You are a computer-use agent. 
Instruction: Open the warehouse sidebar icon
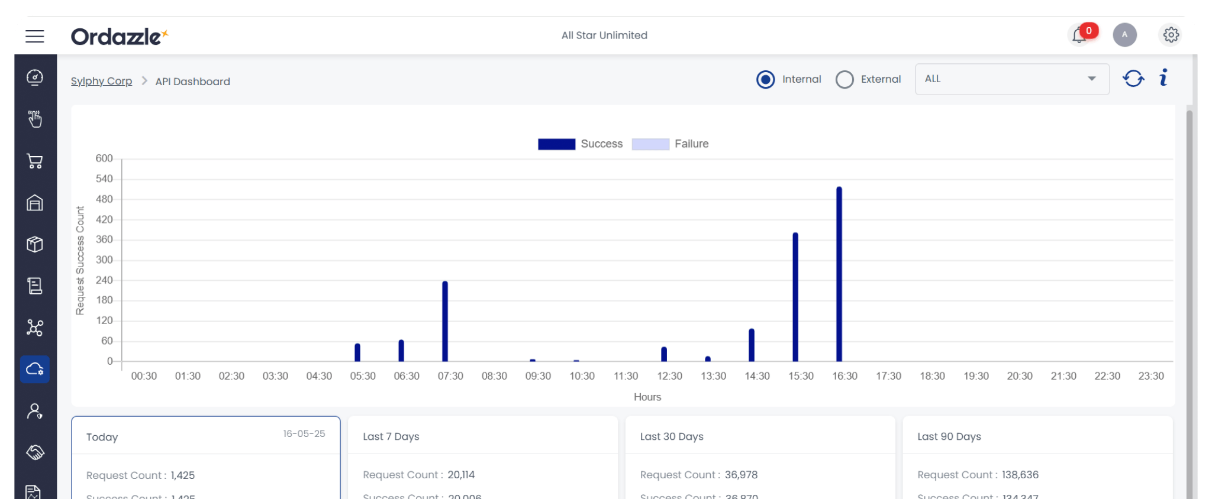point(35,203)
